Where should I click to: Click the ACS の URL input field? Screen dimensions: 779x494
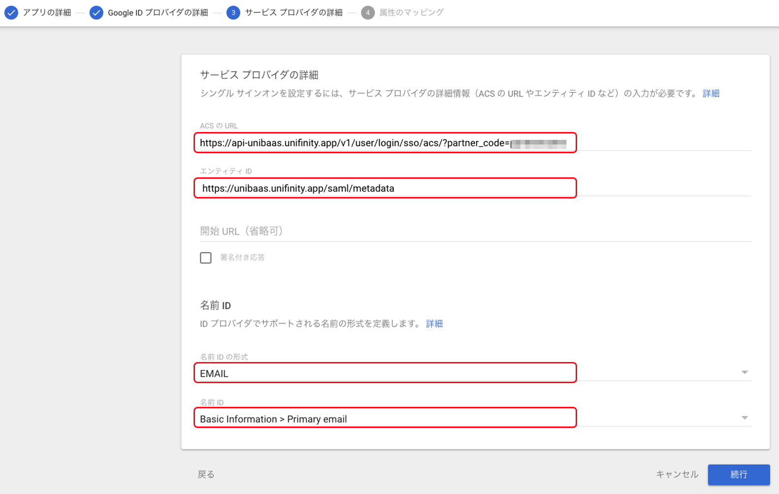[385, 143]
